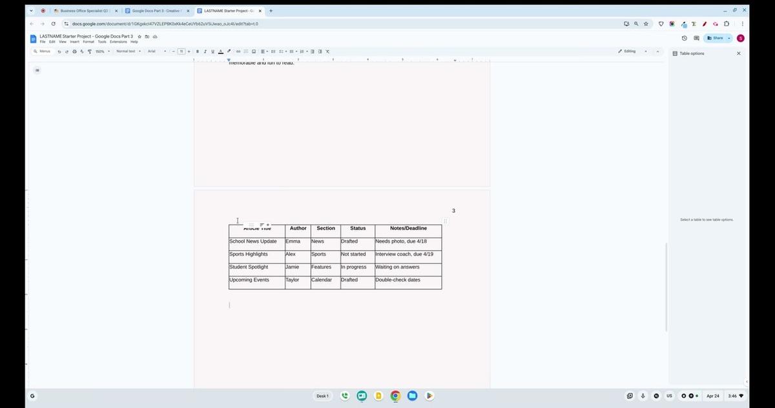Select the Paint format tool

pyautogui.click(x=90, y=51)
